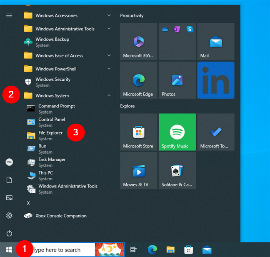
Task: Collapse the Windows System folder
Action: coord(67,95)
